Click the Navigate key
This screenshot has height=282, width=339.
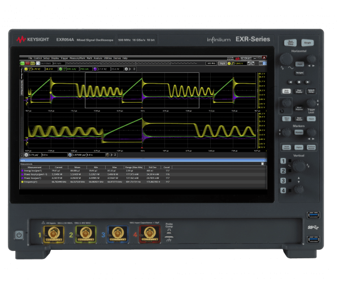pos(299,73)
